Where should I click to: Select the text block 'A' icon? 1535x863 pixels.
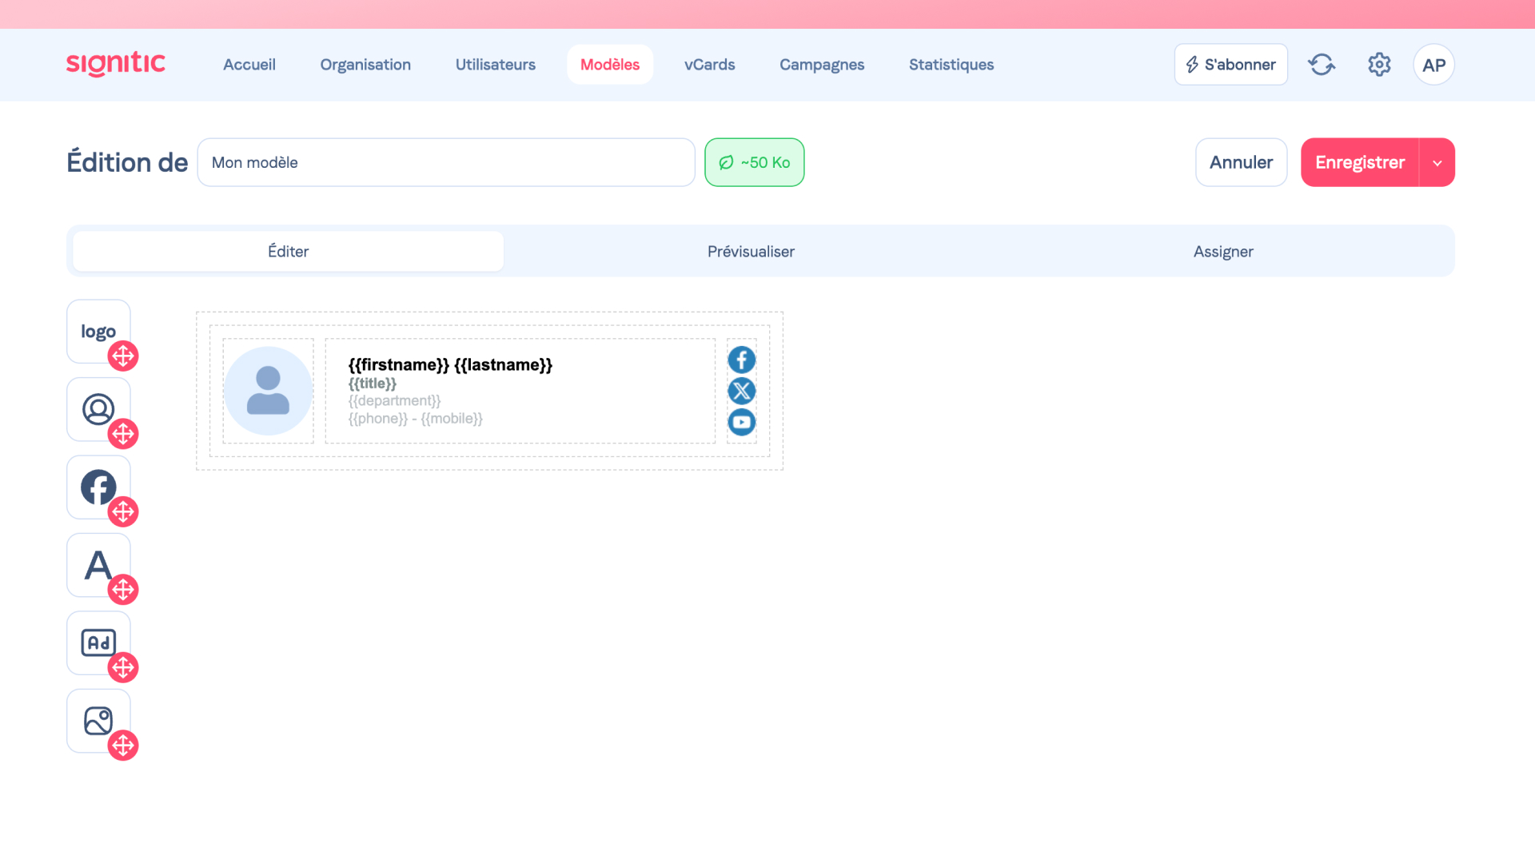[98, 565]
